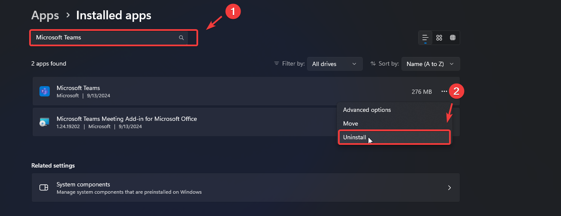Open the Name (A to Z) sort dropdown
This screenshot has height=216, width=561.
point(430,64)
